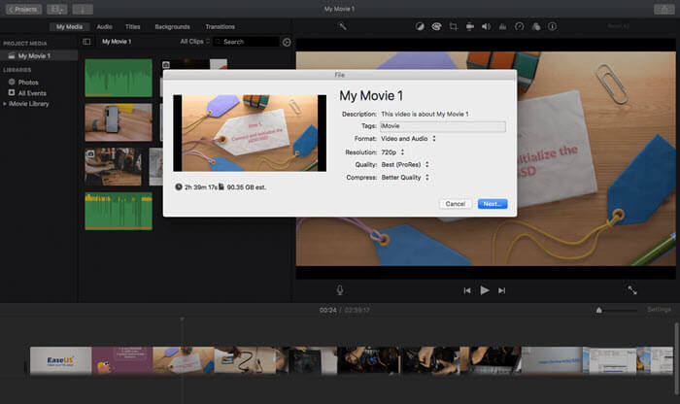
Task: Open the volume adjustment tool
Action: (x=486, y=26)
